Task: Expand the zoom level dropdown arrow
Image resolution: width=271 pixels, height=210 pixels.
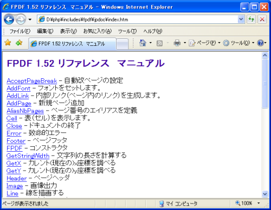Action: pyautogui.click(x=259, y=204)
